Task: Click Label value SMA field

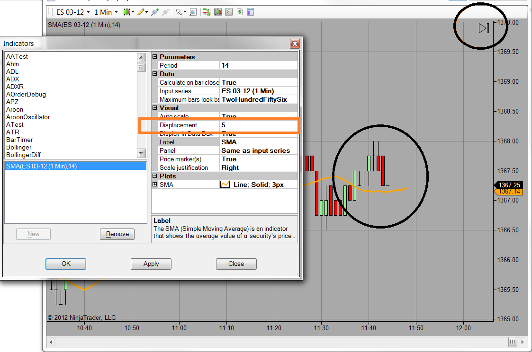Action: 259,142
